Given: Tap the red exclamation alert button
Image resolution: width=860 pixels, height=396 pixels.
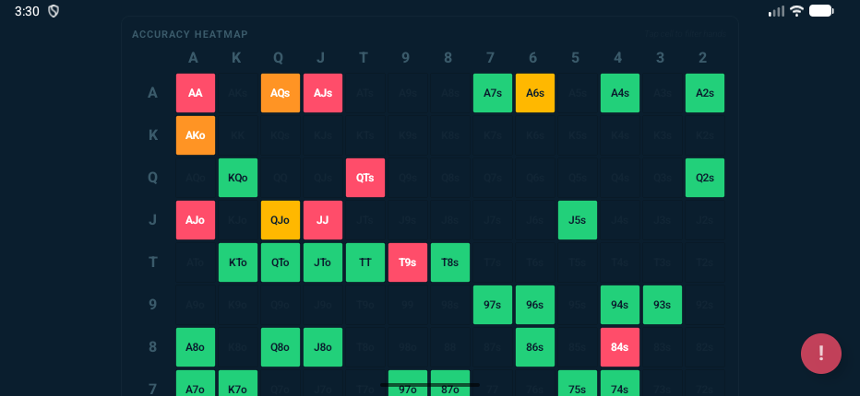Looking at the screenshot, I should tap(820, 354).
